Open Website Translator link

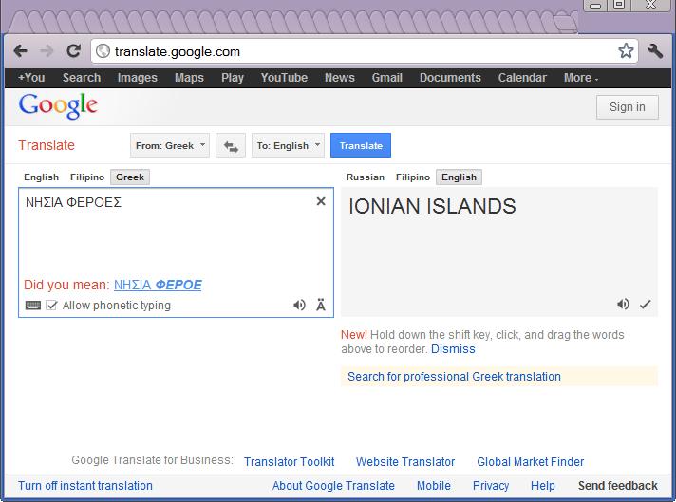[x=405, y=462]
